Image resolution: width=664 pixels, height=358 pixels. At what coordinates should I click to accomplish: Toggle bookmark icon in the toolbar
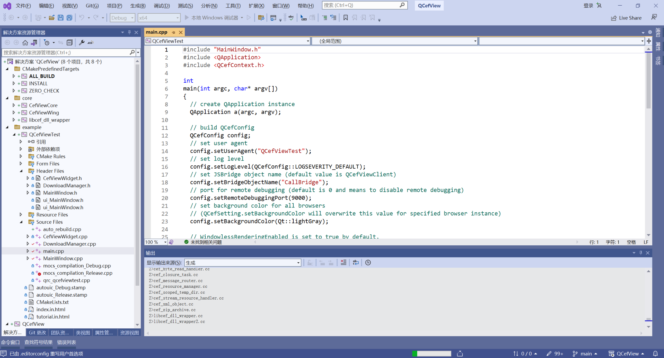point(345,18)
